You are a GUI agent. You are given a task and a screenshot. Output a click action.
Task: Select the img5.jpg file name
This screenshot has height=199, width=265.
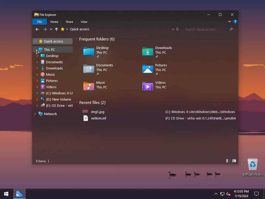pyautogui.click(x=98, y=112)
